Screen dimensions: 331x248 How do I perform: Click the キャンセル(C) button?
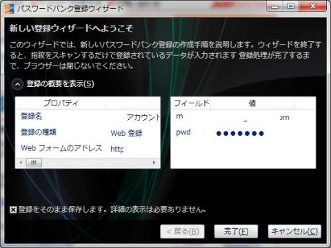click(x=294, y=231)
